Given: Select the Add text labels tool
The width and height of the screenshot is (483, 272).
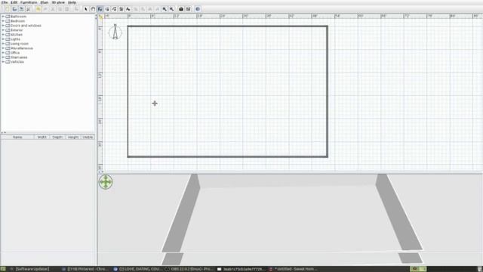Looking at the screenshot, I should pyautogui.click(x=128, y=9).
